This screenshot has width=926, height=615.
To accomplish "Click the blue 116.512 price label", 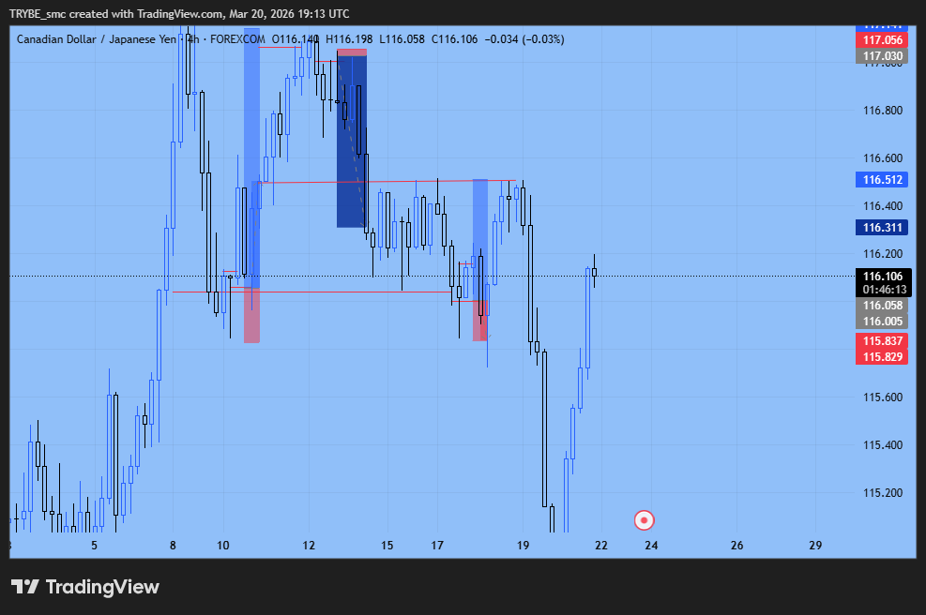I will click(x=882, y=180).
